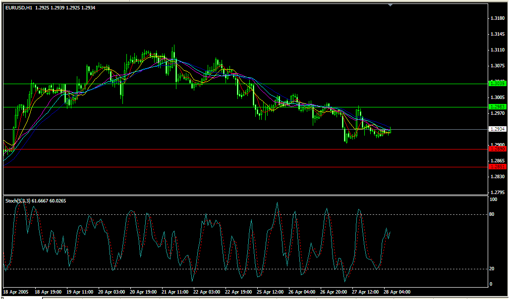Viewport: 510px width, 299px height.
Task: Click the chart shift triangle marker at top
Action: tap(391, 5)
